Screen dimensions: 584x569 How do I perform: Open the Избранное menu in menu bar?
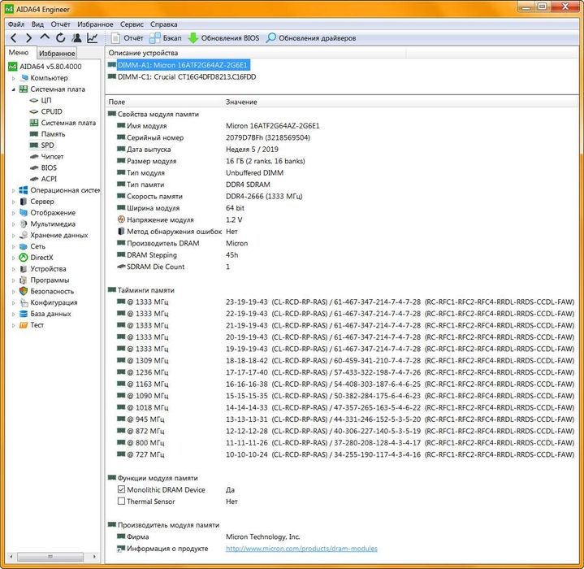95,24
